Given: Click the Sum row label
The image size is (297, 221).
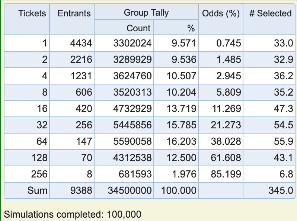Looking at the screenshot, I should click(x=37, y=190).
